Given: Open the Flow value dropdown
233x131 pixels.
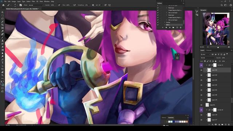Looking at the screenshot, I should 71,5.
